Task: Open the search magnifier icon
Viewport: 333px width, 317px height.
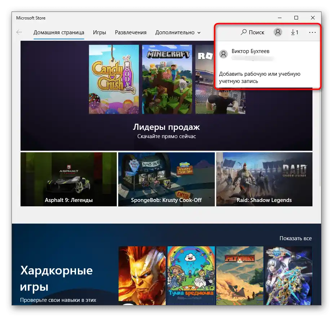Action: 244,32
